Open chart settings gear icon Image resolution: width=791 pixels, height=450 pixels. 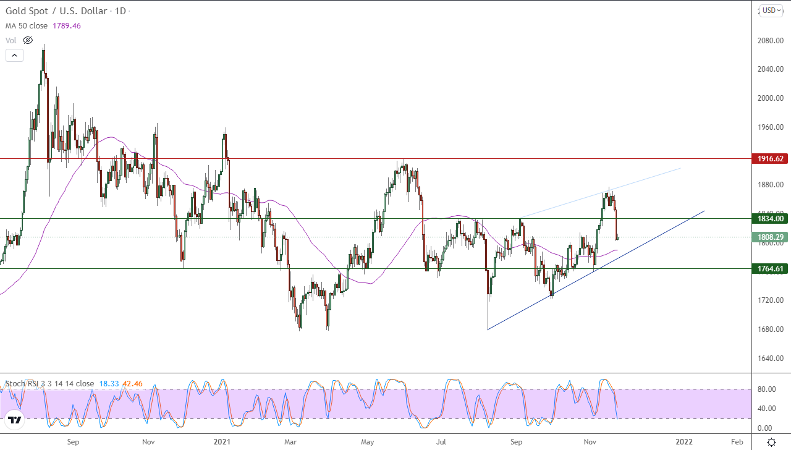click(771, 442)
